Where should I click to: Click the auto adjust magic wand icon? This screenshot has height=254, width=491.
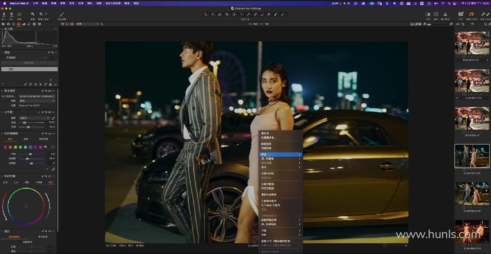(x=62, y=15)
